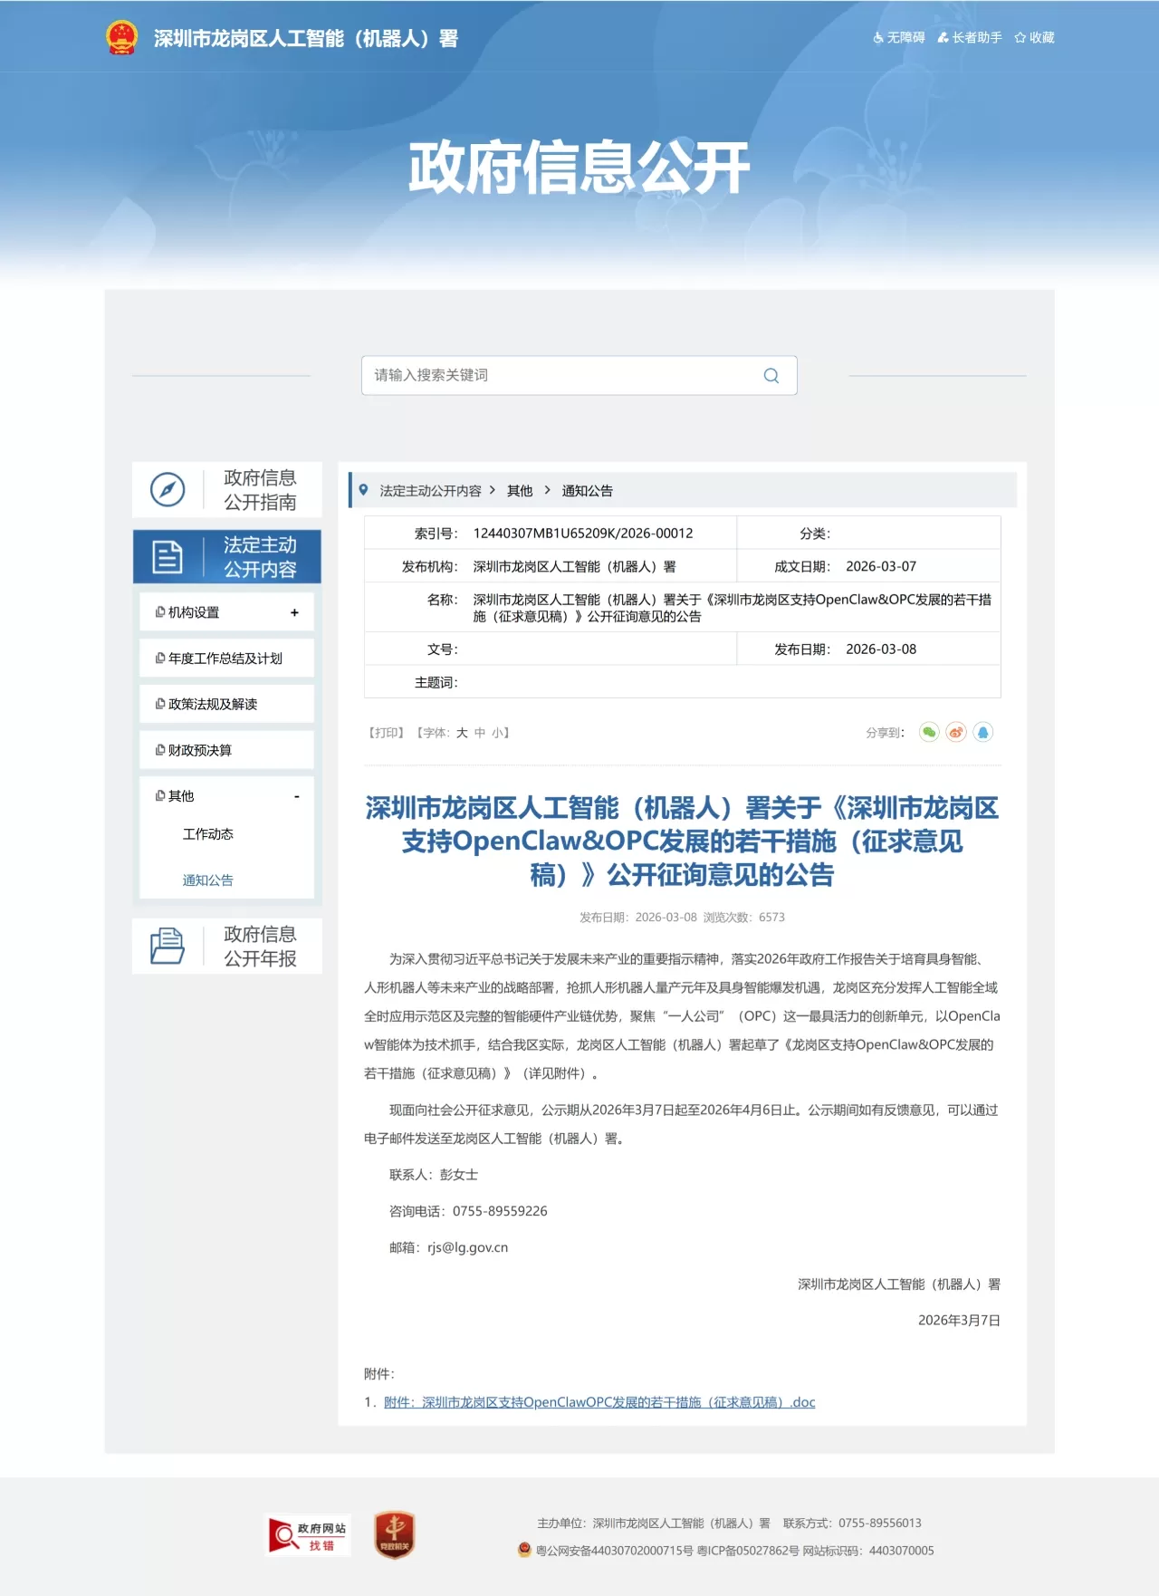Click the location pin icon in breadcrumb
This screenshot has width=1159, height=1596.
364,490
